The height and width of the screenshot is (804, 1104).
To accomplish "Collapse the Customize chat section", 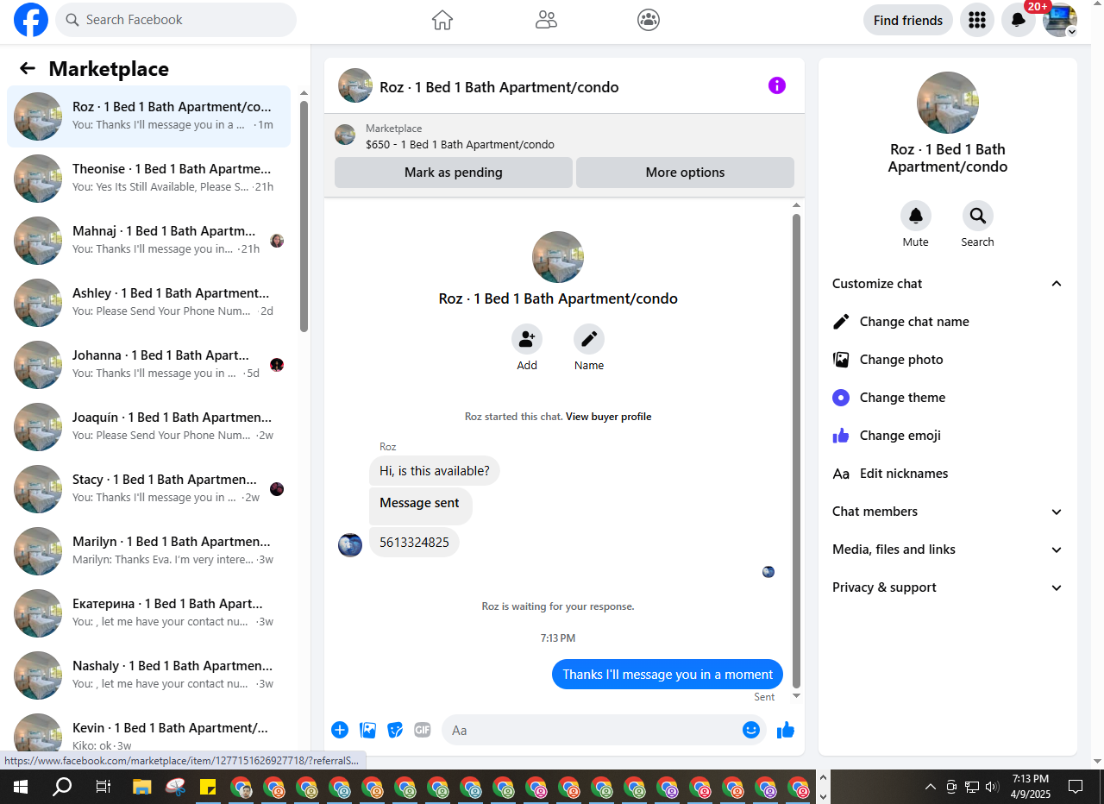I will (x=948, y=284).
